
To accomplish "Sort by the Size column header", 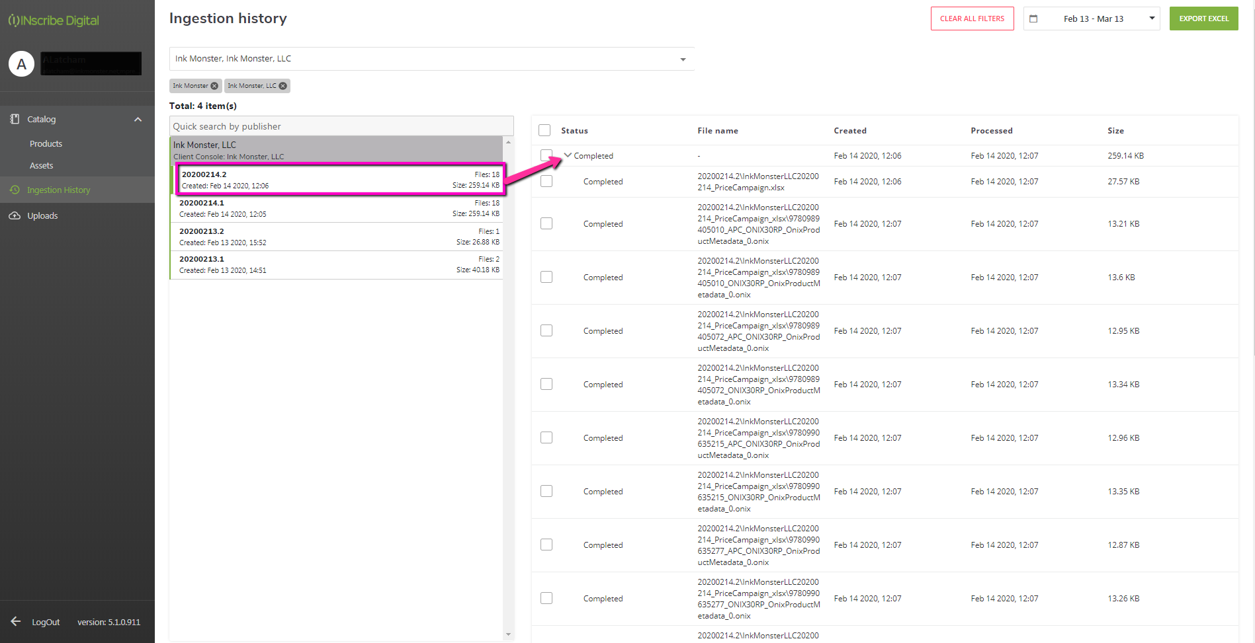I will (1115, 130).
